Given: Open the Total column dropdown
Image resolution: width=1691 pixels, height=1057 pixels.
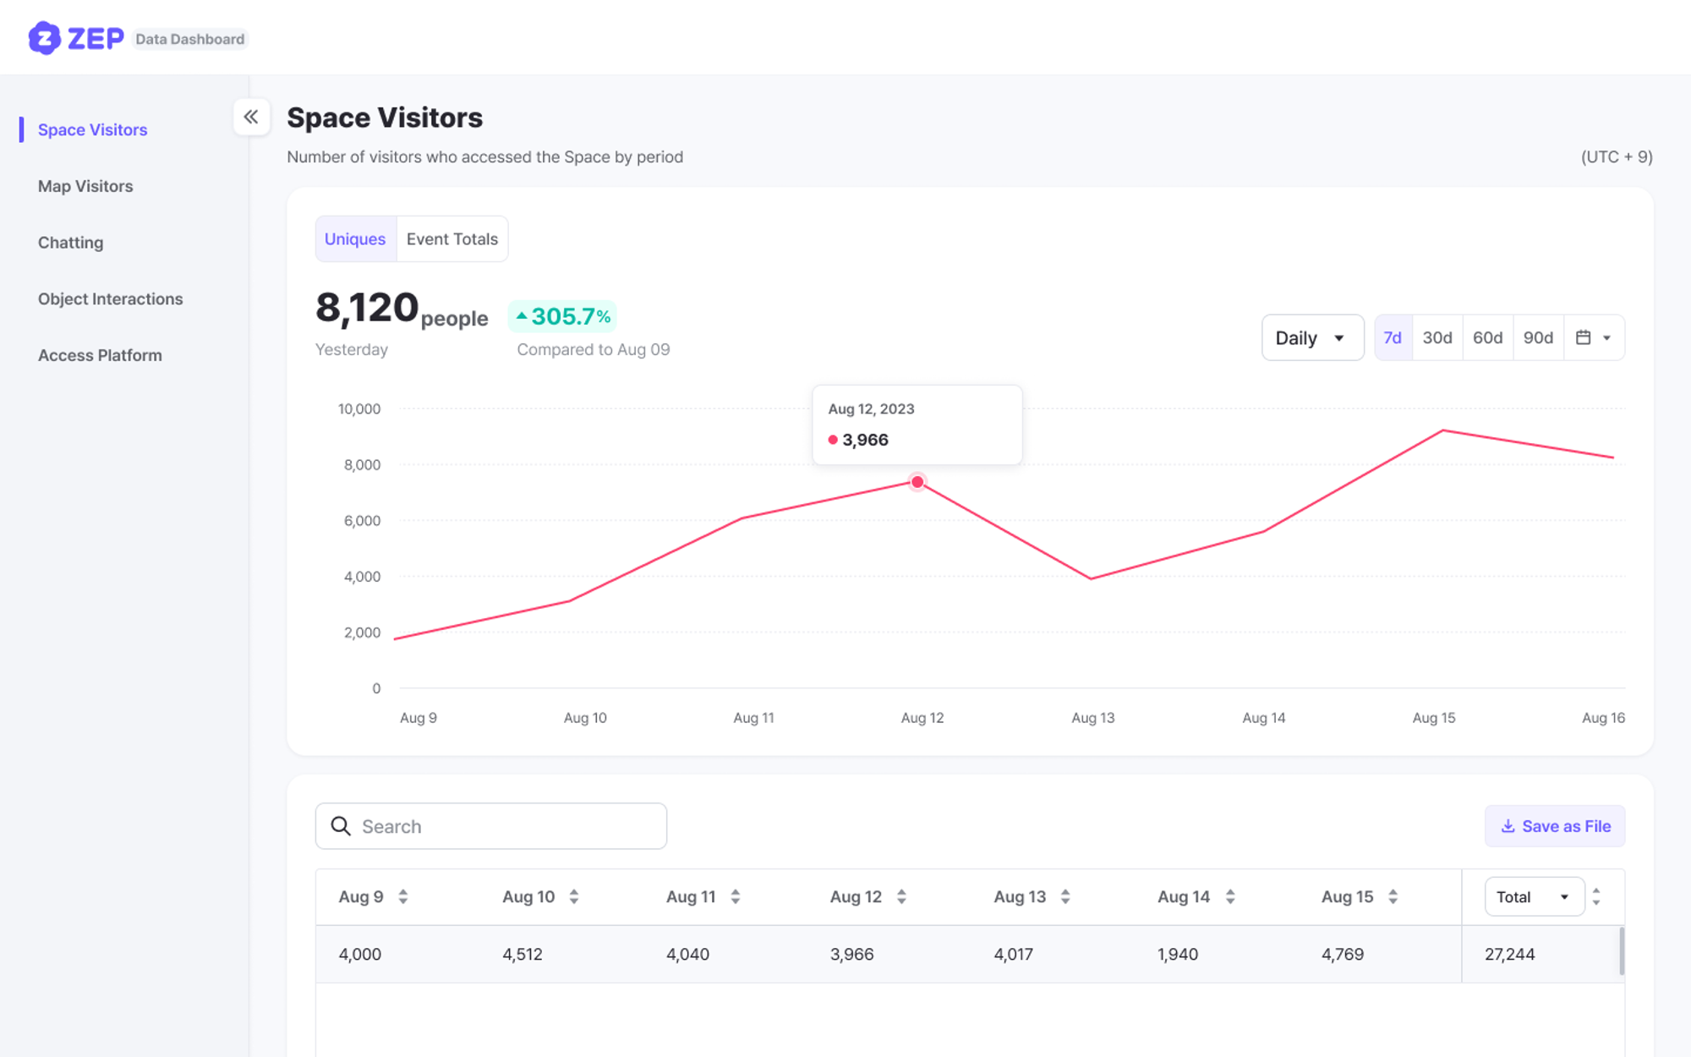Looking at the screenshot, I should pyautogui.click(x=1534, y=896).
